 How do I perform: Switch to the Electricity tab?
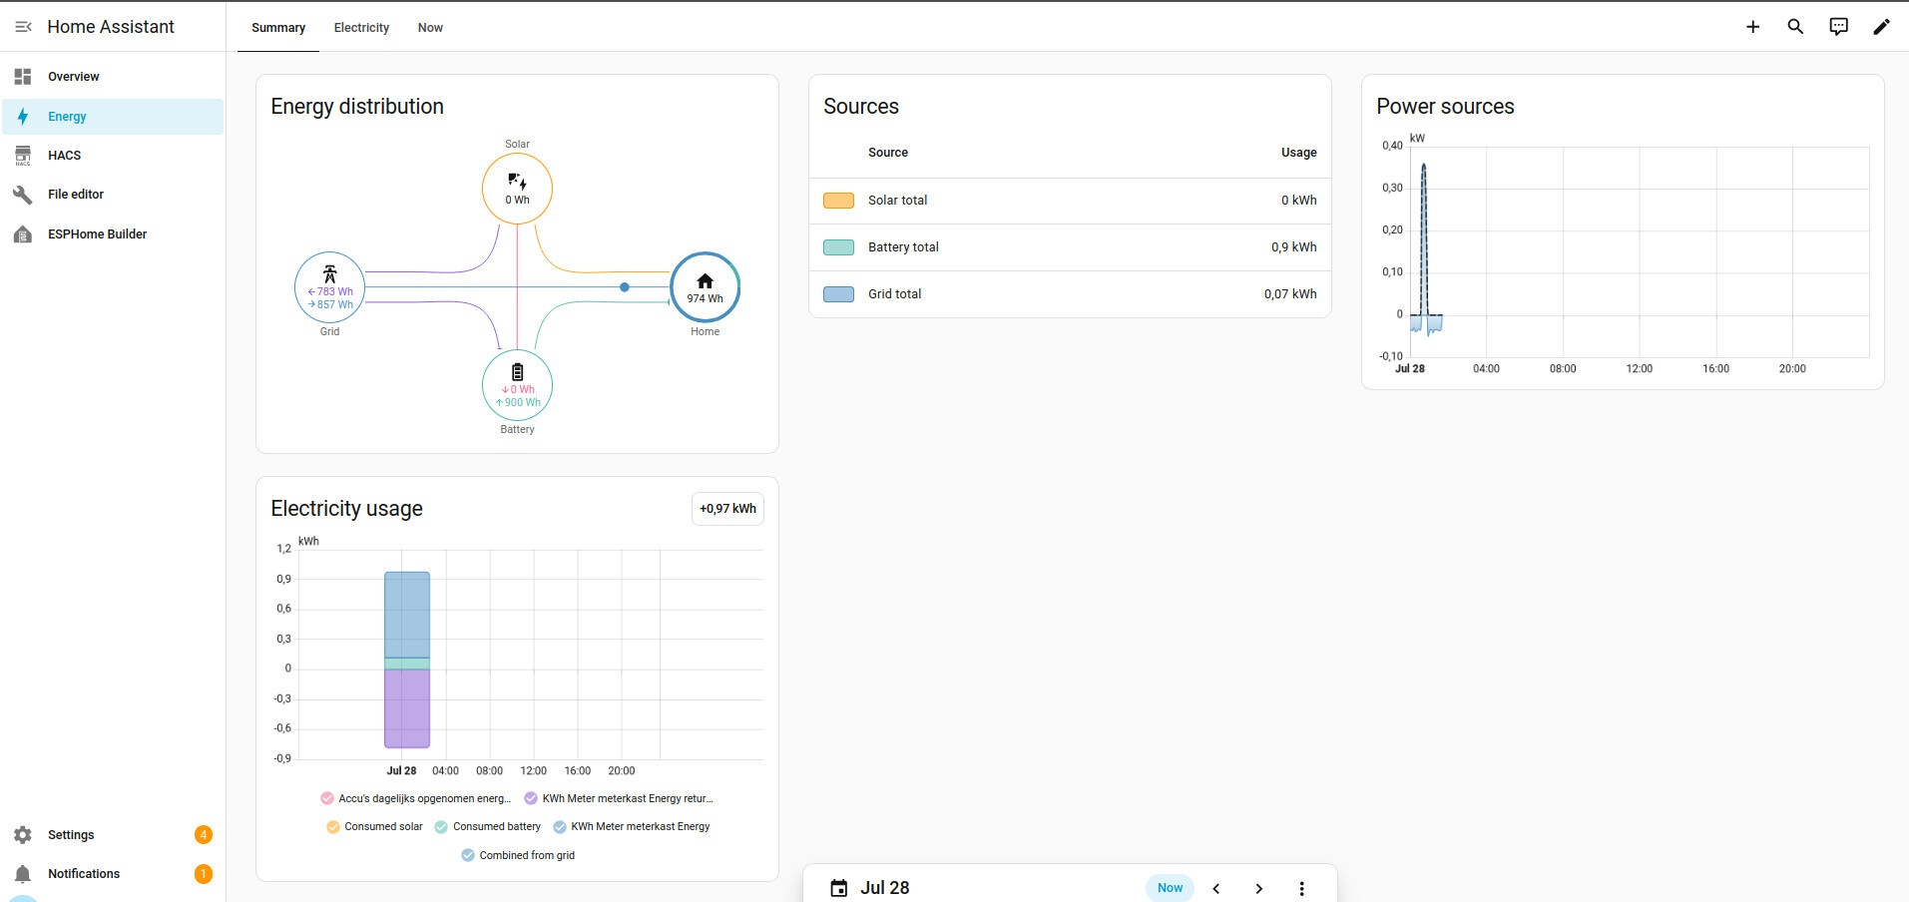click(x=361, y=28)
